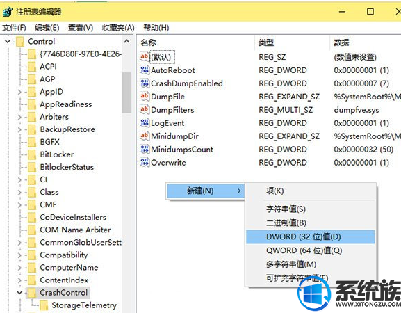Open the 文件(F) menu
The width and height of the screenshot is (401, 313).
pos(14,27)
